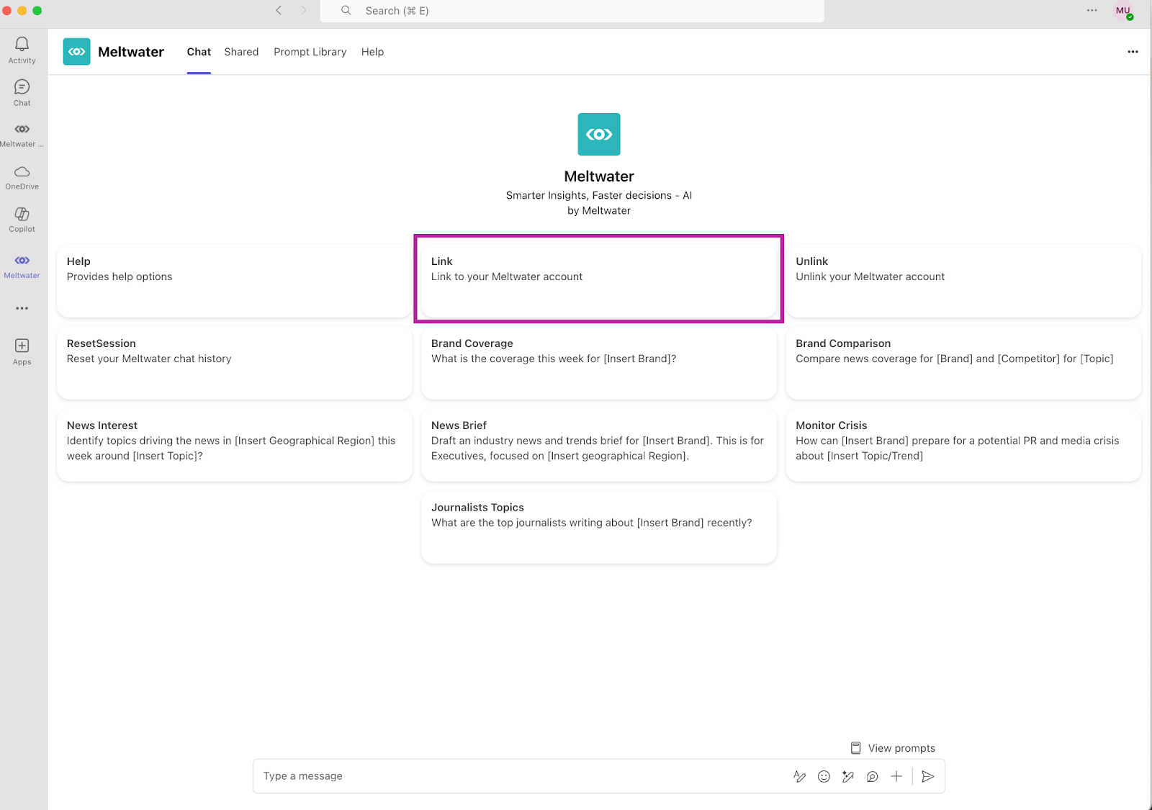Open the MU profile avatar
This screenshot has height=810, width=1152.
pyautogui.click(x=1123, y=11)
